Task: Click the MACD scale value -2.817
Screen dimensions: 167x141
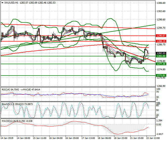Action: point(159,134)
